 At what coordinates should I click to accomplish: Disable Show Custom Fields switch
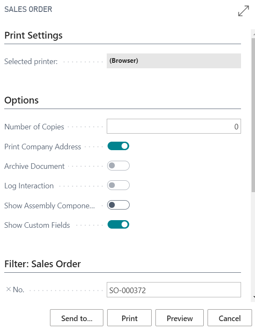tap(118, 225)
